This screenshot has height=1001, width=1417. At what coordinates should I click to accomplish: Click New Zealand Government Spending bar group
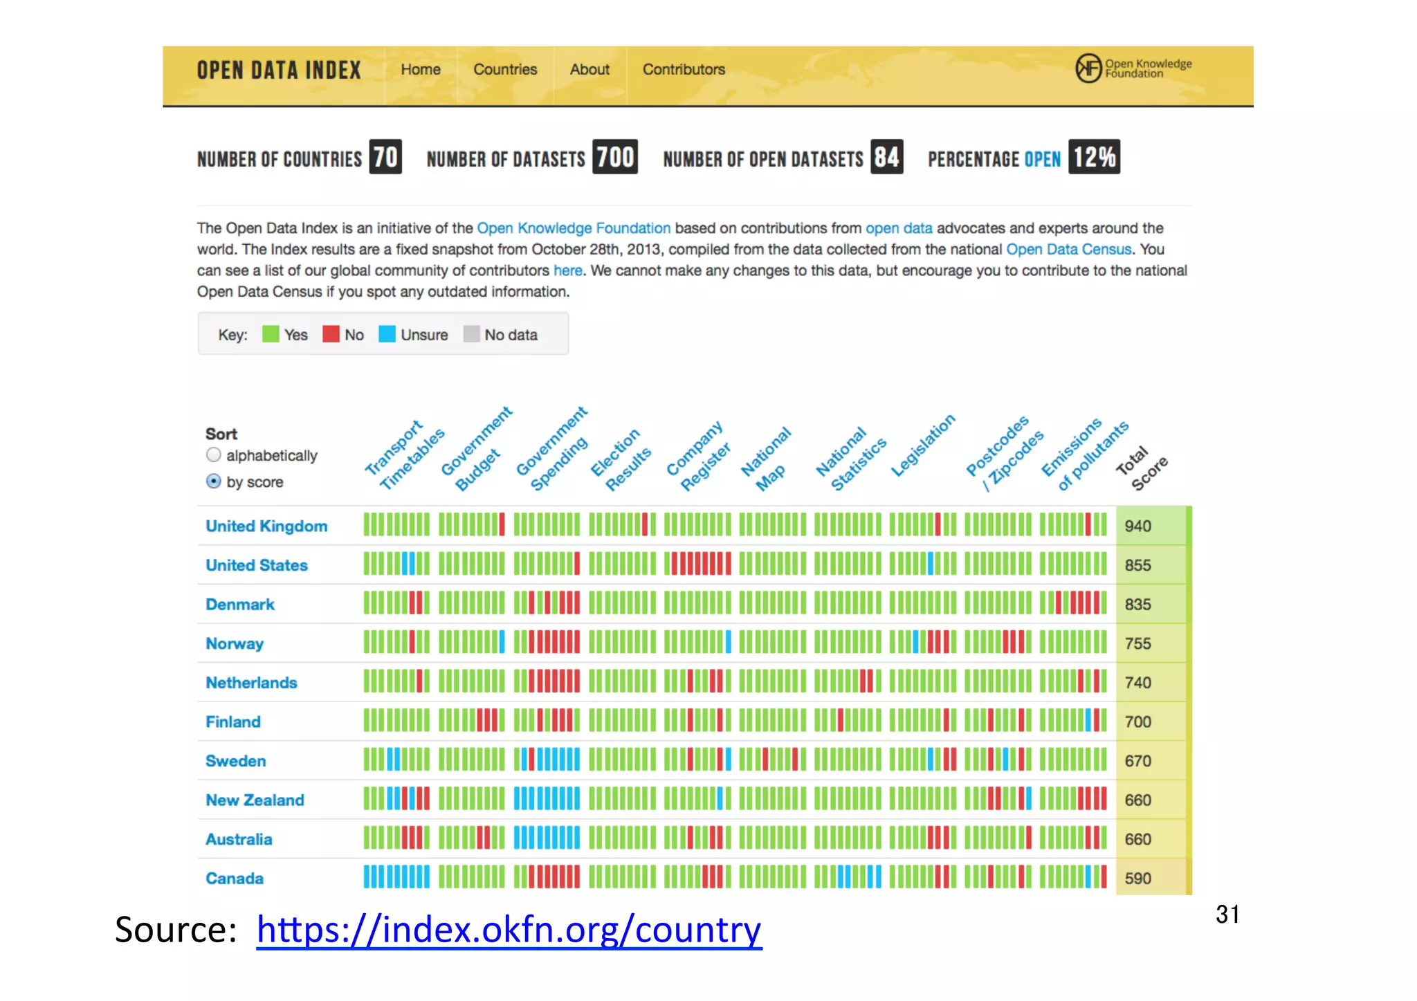point(547,798)
